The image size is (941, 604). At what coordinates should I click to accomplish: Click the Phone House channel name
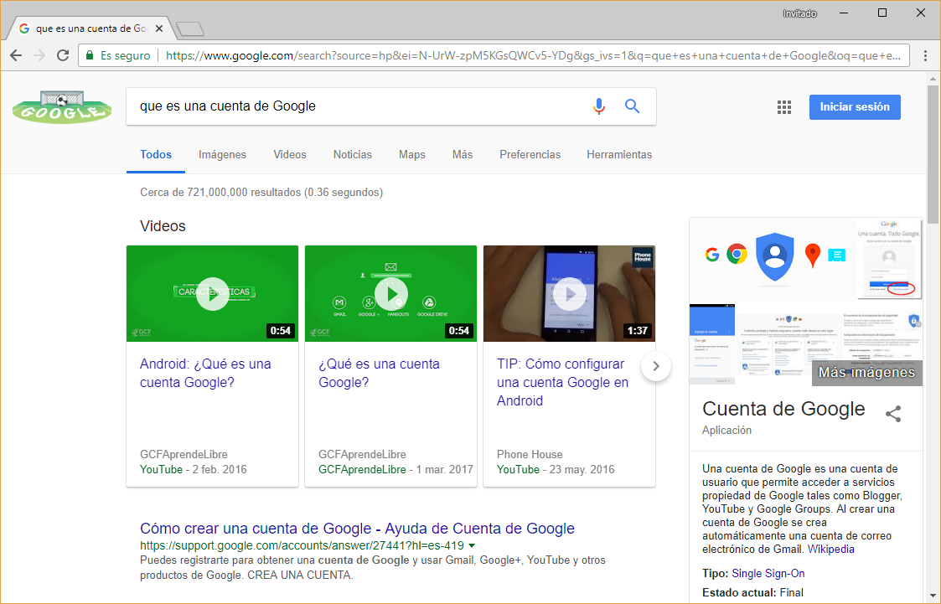point(530,455)
